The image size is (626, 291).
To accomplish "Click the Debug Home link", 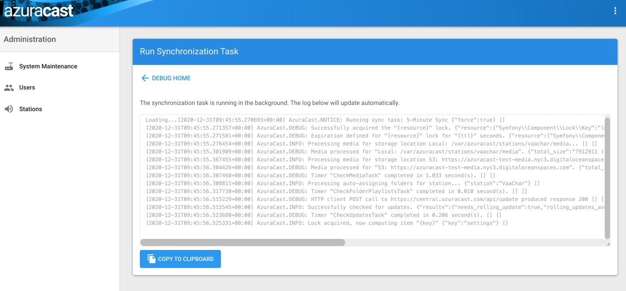I will pos(171,78).
